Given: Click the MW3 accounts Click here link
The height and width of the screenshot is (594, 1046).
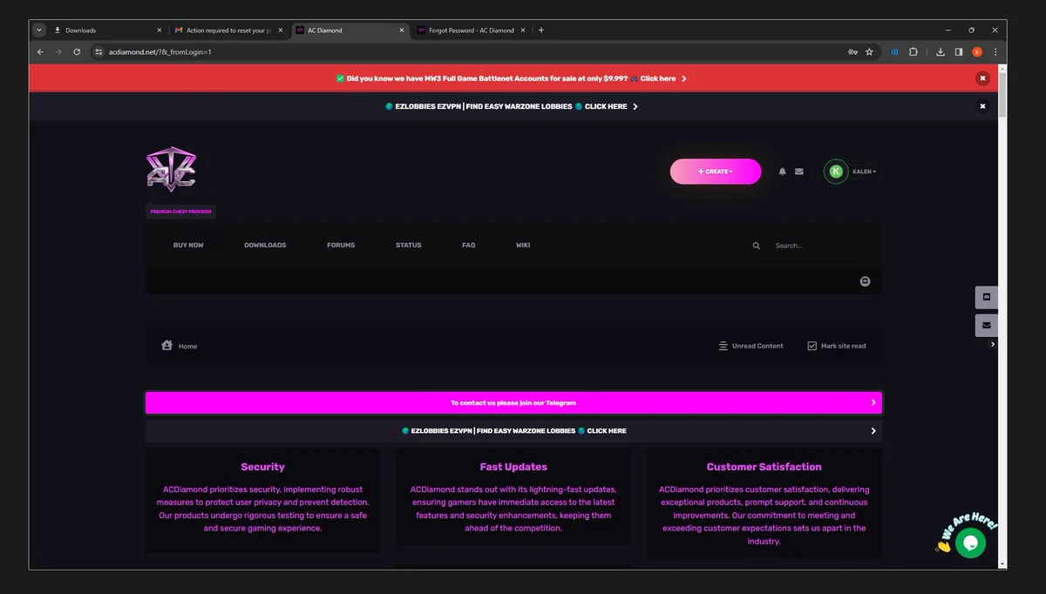Looking at the screenshot, I should 658,78.
